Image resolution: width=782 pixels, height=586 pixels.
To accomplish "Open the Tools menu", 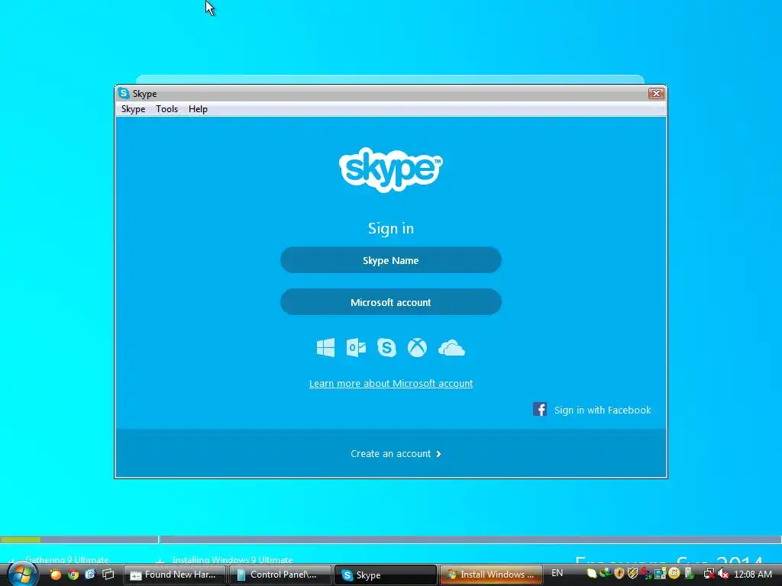I will [x=166, y=109].
